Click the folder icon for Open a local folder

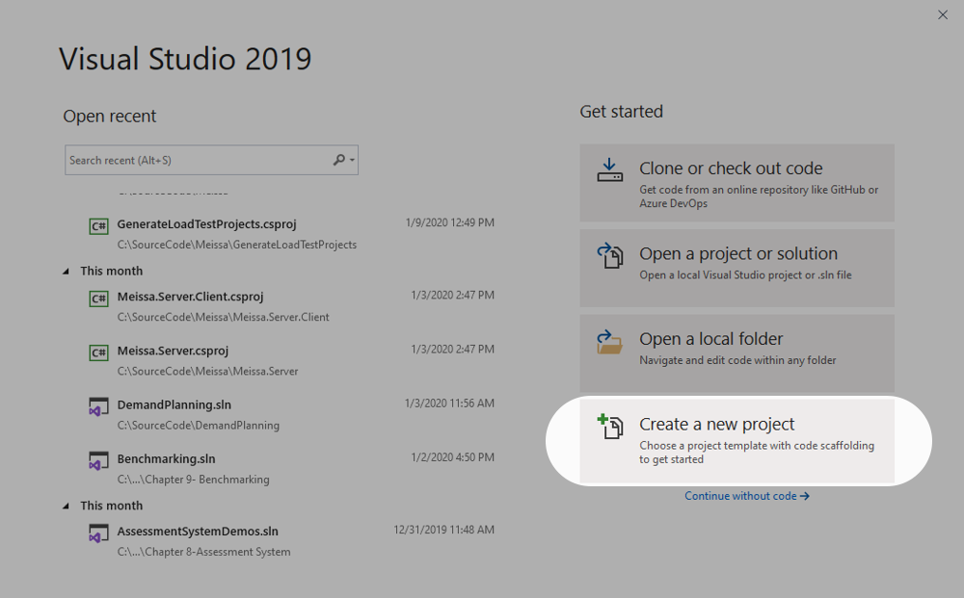tap(610, 342)
